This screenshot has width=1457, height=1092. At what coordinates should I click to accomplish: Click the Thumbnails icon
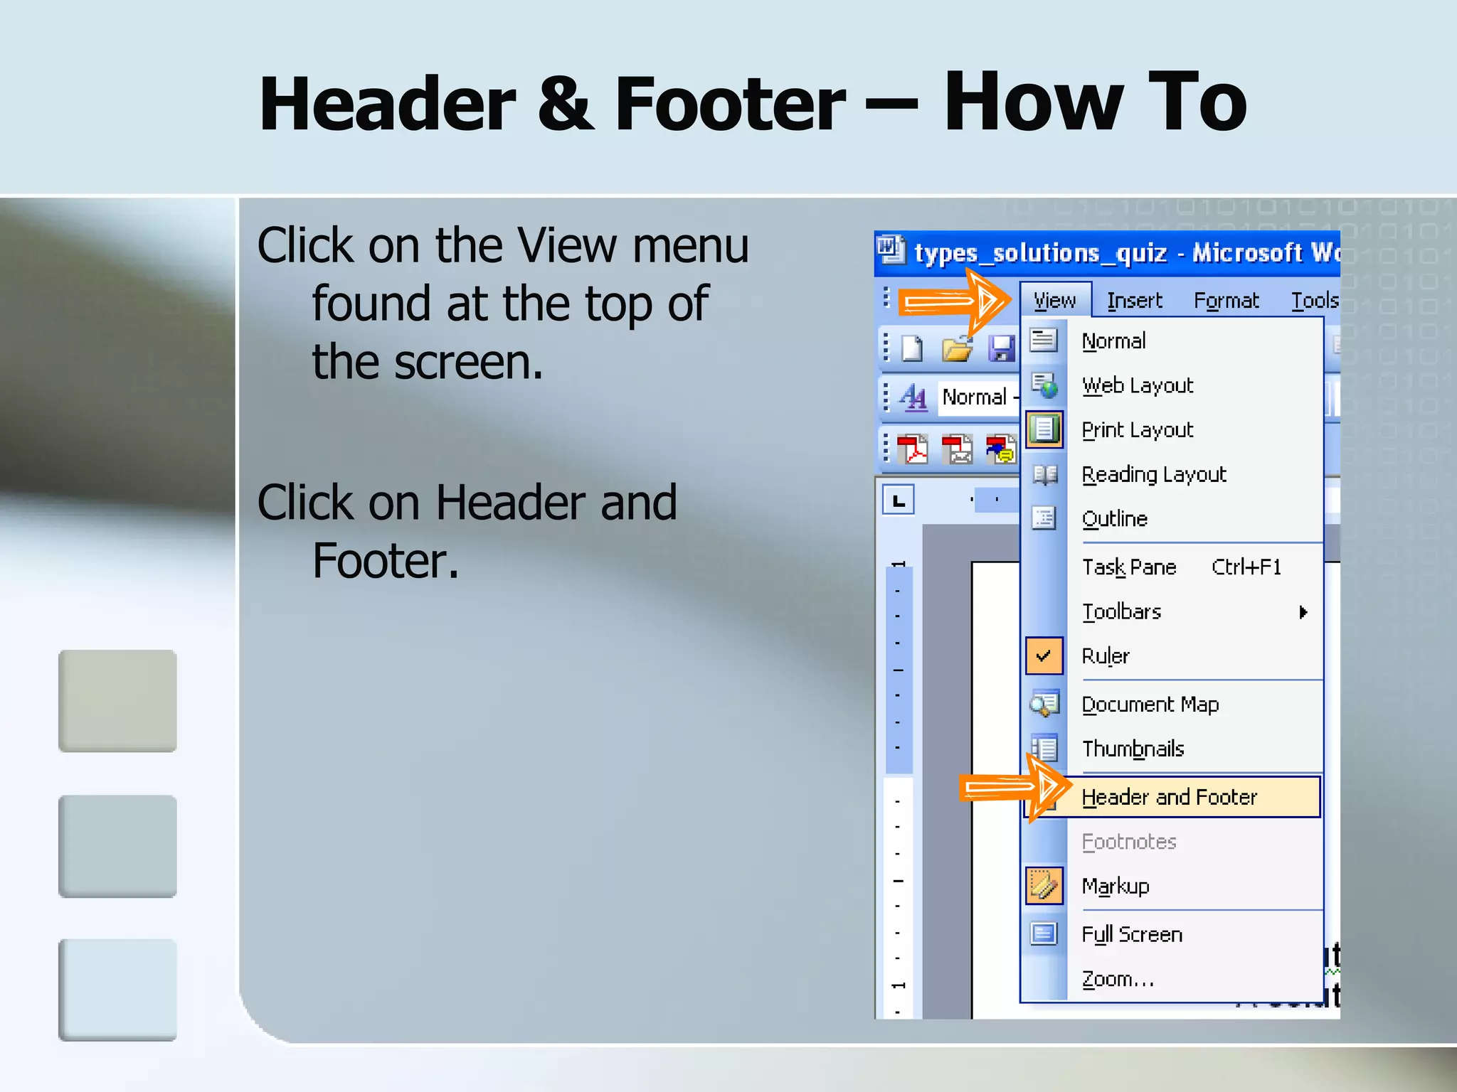[1044, 749]
